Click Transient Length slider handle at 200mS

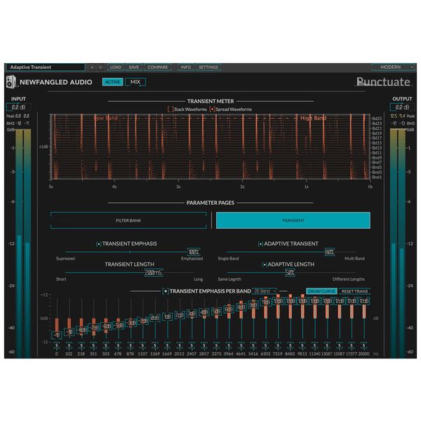click(154, 273)
